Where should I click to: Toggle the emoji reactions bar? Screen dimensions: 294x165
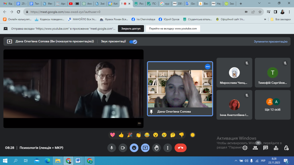click(x=134, y=148)
